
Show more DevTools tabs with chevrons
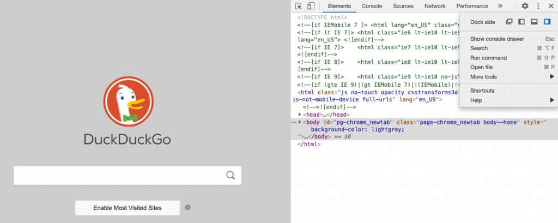500,6
